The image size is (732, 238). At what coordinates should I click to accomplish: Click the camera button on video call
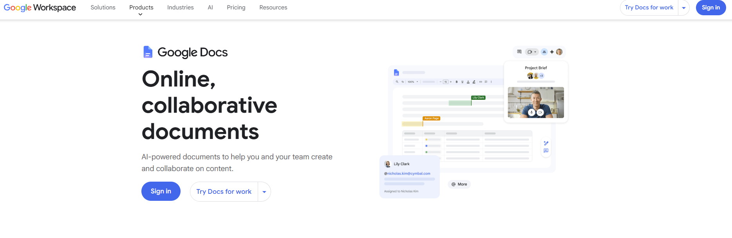[x=540, y=112]
